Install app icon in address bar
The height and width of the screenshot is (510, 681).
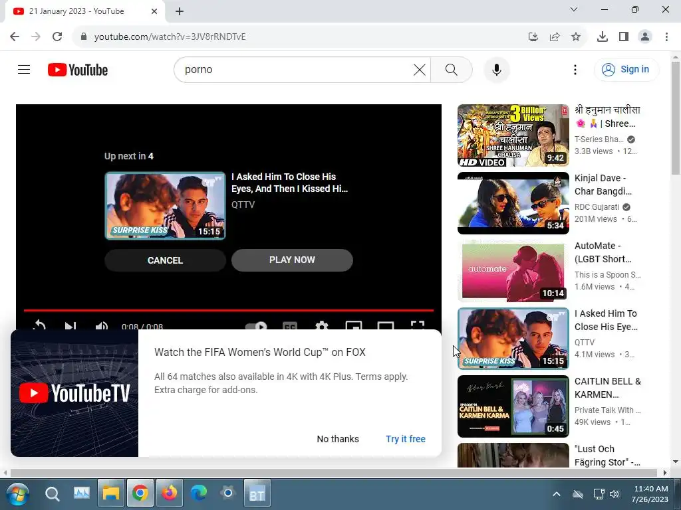pos(533,37)
